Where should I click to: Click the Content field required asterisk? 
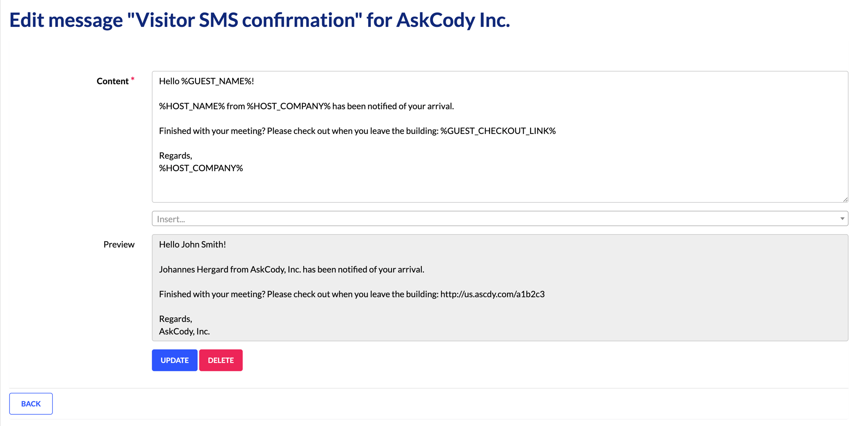pos(133,78)
